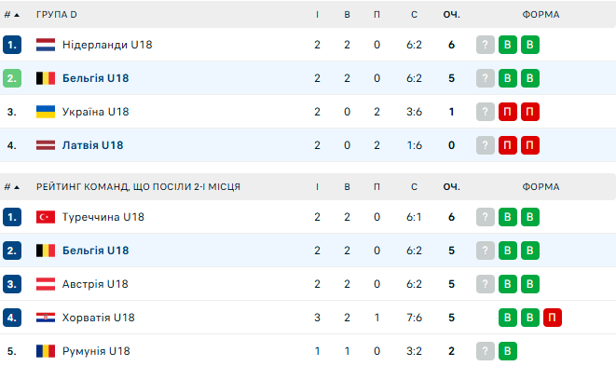Click Latvia U18's unknown '?' form badge
Screen dimensions: 616x366
pyautogui.click(x=486, y=145)
